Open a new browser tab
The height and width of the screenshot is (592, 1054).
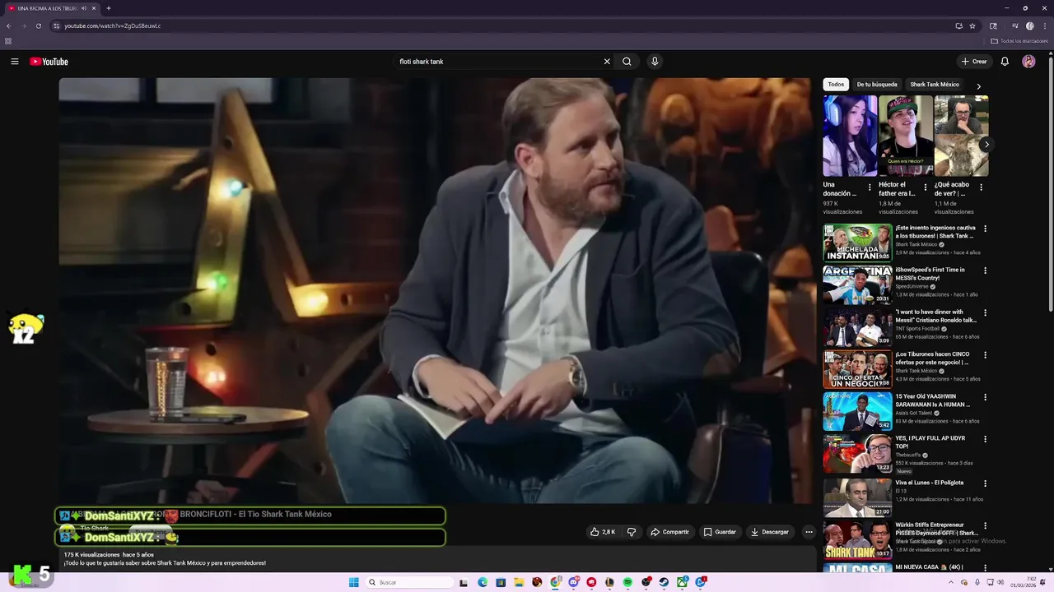(x=108, y=8)
